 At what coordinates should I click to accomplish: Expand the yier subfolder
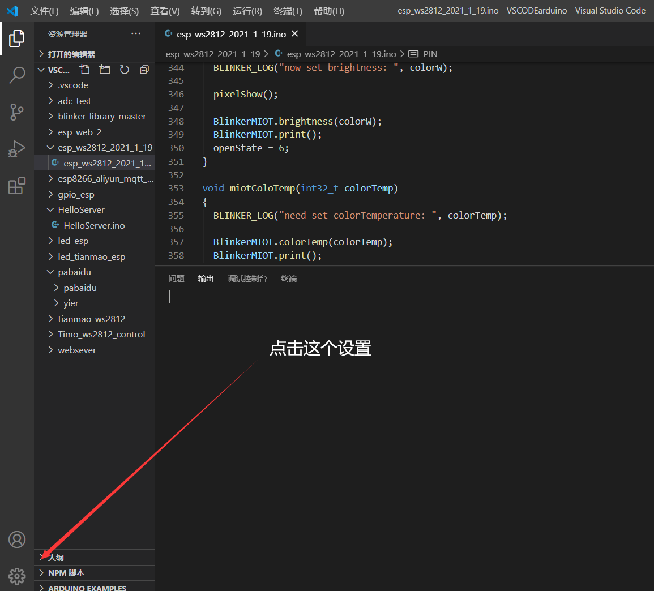(x=94, y=303)
